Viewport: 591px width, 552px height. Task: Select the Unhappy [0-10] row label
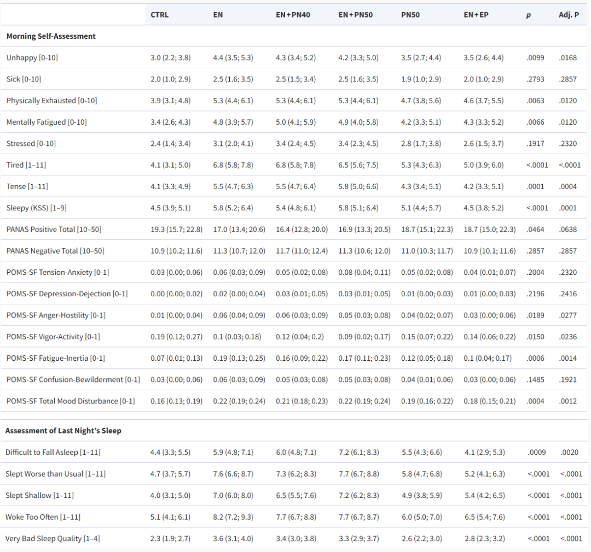[32, 57]
